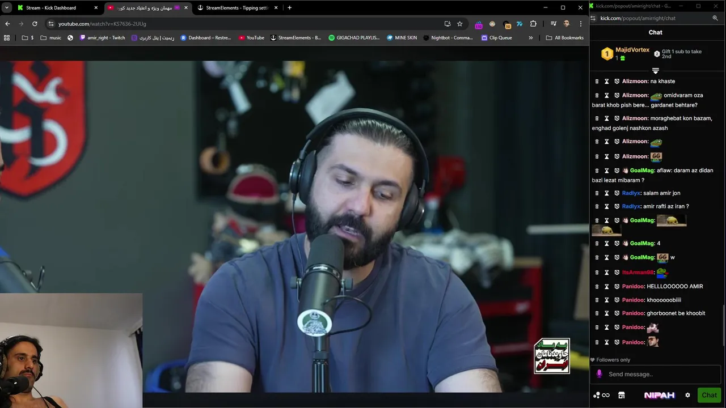Open the Chrome Extensions puzzle icon
Viewport: 726px width, 408px height.
533,24
